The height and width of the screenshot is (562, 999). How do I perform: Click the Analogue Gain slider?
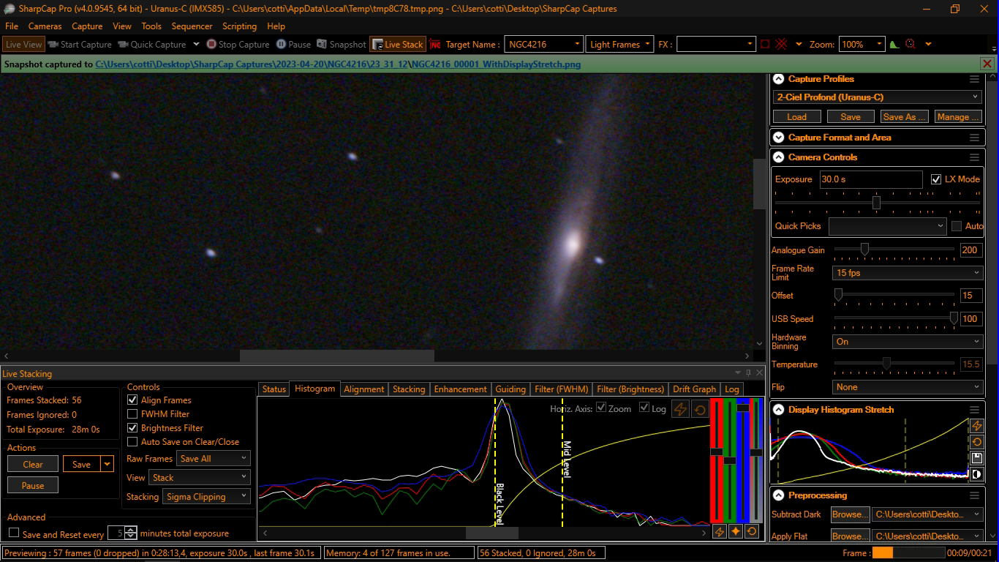click(x=864, y=250)
